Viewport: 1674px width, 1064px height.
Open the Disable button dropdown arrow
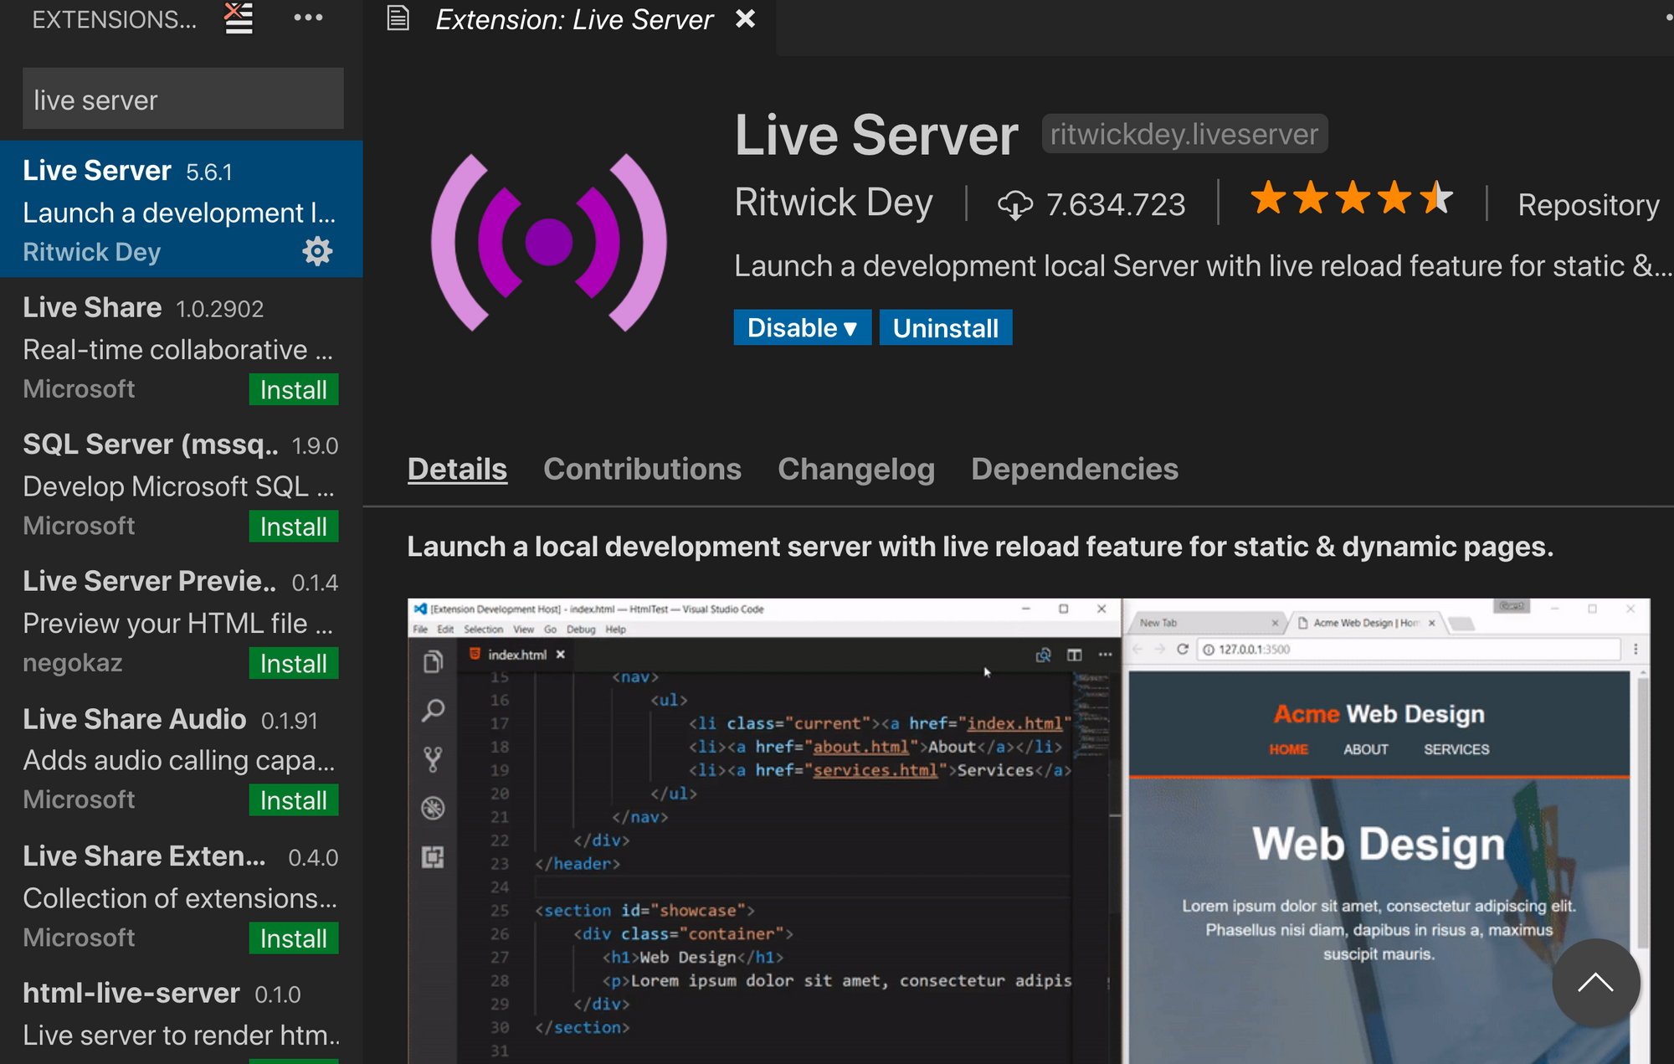coord(850,327)
